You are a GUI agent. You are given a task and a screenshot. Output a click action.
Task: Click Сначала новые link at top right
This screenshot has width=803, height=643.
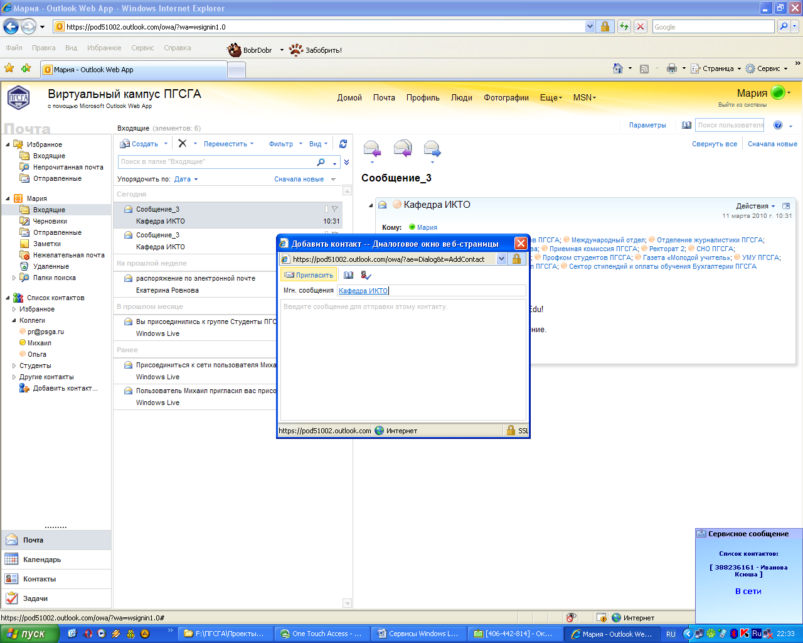[x=772, y=144]
